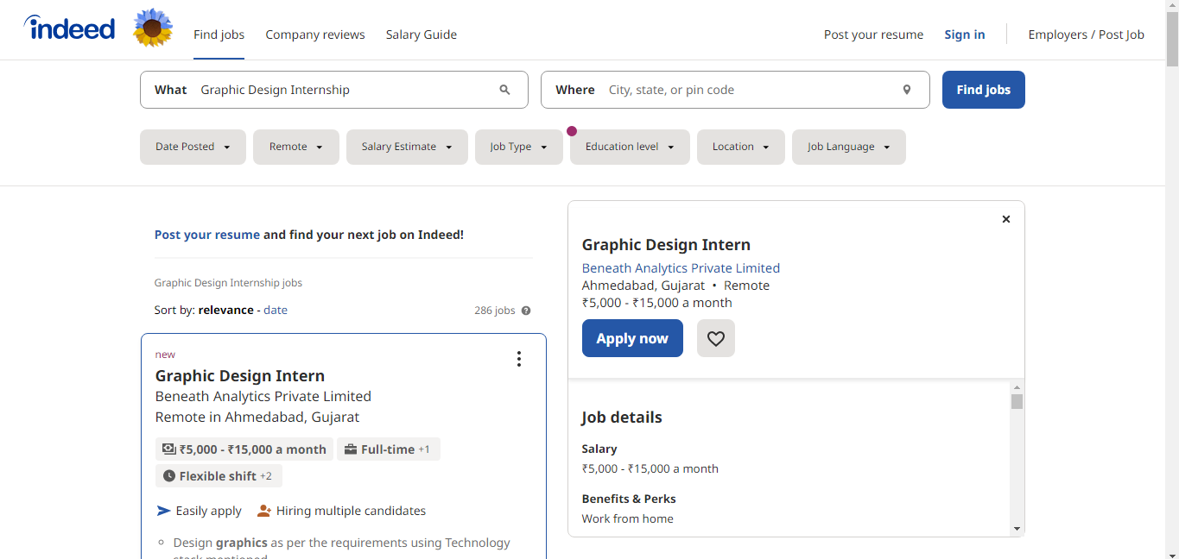Open three-dot menu on Graphic Design Intern card

point(518,359)
